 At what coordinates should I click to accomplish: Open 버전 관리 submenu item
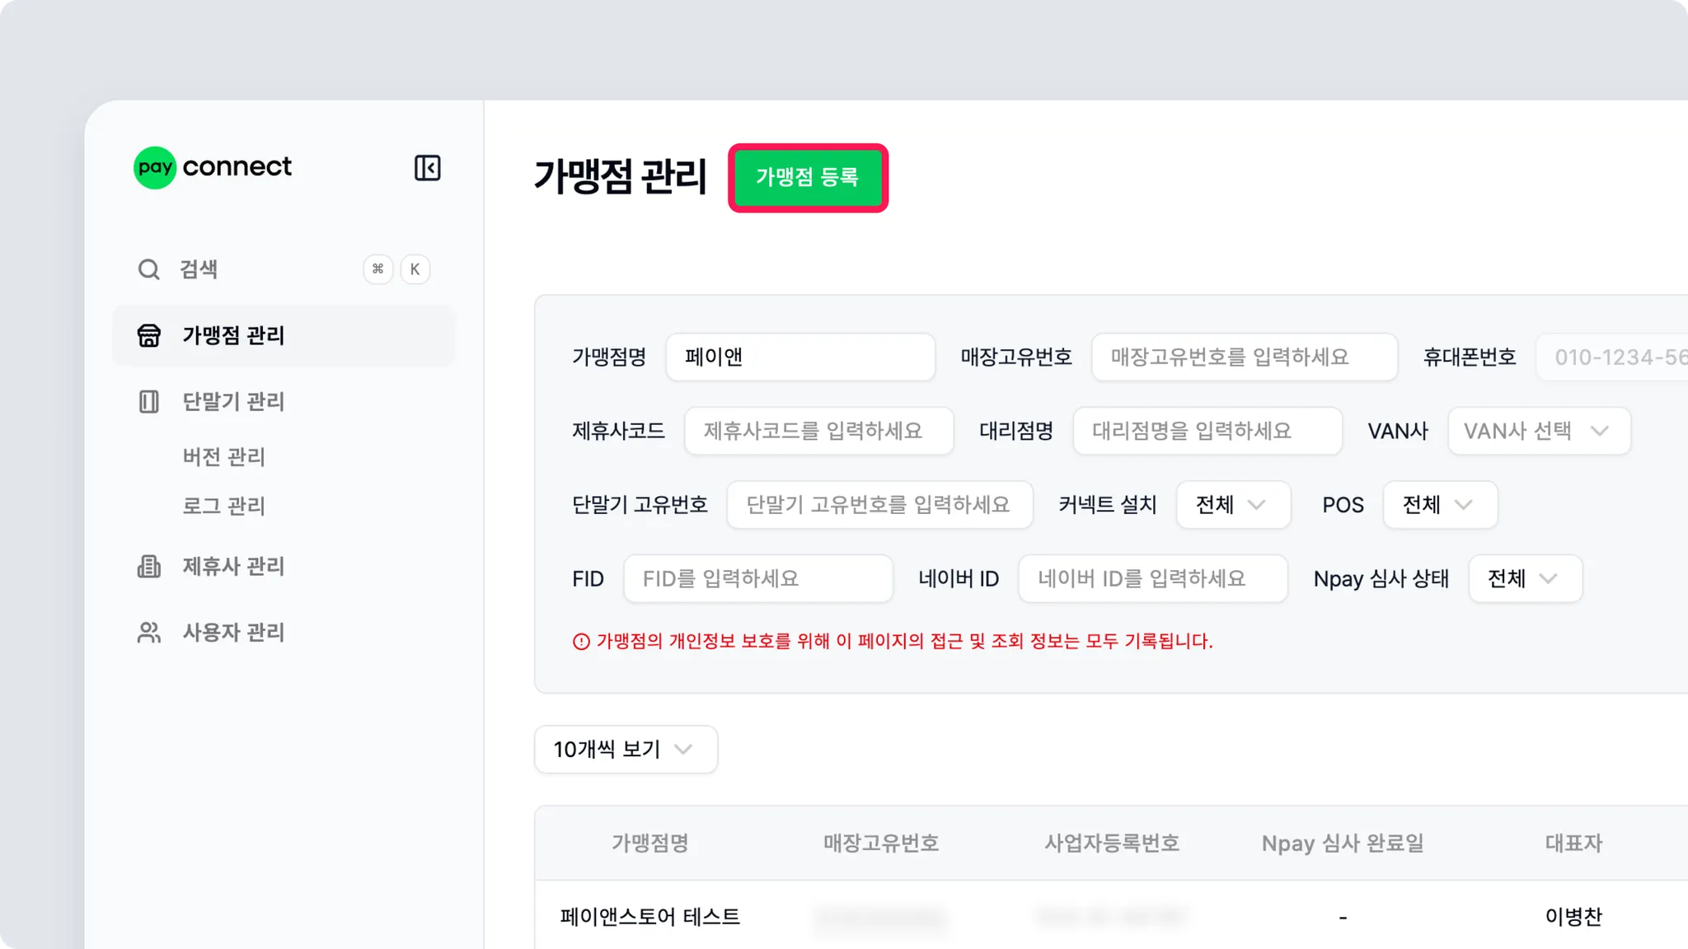tap(223, 456)
